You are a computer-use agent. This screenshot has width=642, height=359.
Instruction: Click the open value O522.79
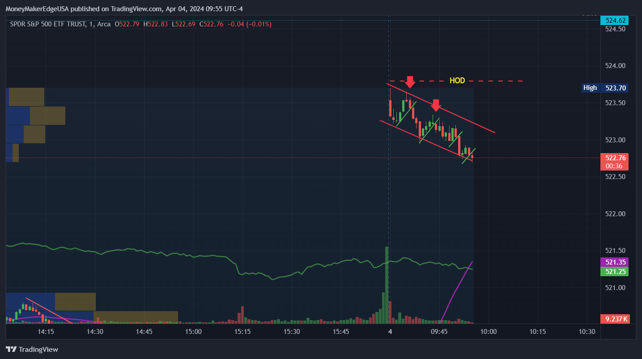pyautogui.click(x=128, y=24)
